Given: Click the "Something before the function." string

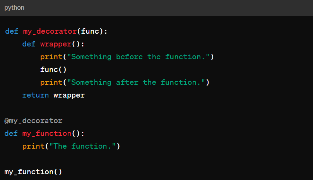Looking at the screenshot, I should 139,57.
